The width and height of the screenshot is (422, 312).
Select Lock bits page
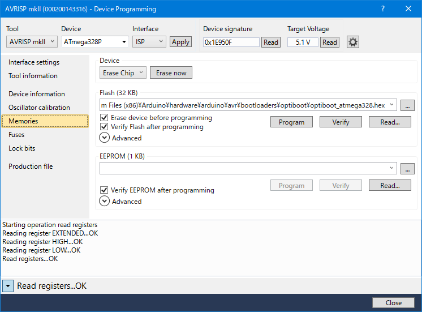pos(22,148)
